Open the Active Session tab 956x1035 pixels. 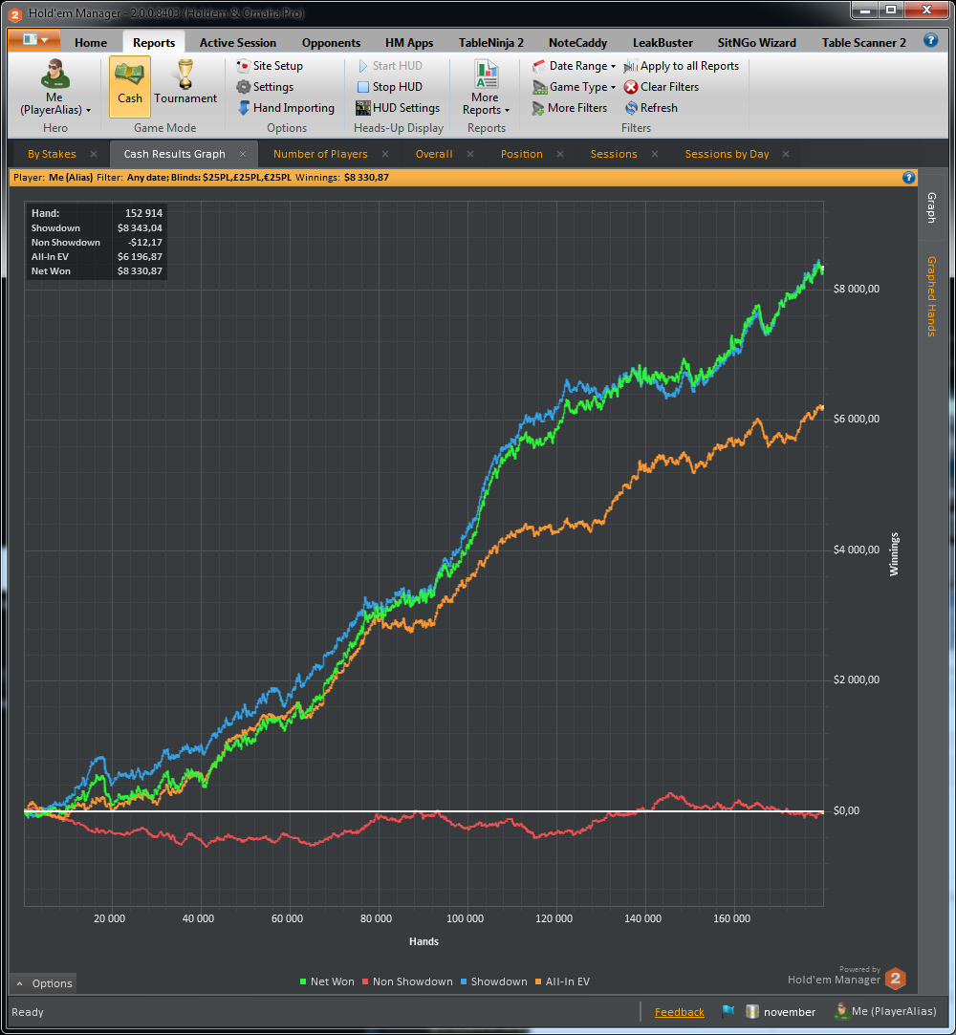coord(238,43)
